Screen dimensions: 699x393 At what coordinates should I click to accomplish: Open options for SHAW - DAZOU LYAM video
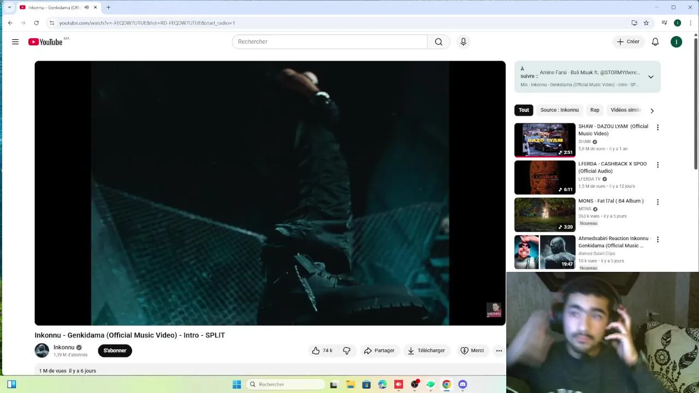point(657,127)
